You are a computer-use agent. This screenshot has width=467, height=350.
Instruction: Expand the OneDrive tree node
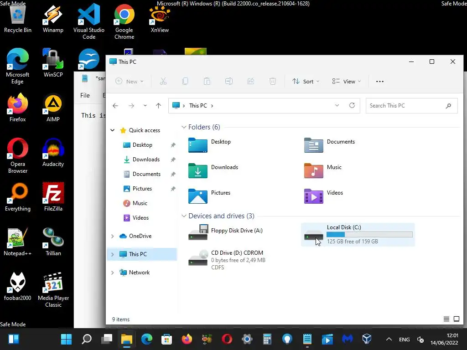(x=113, y=236)
